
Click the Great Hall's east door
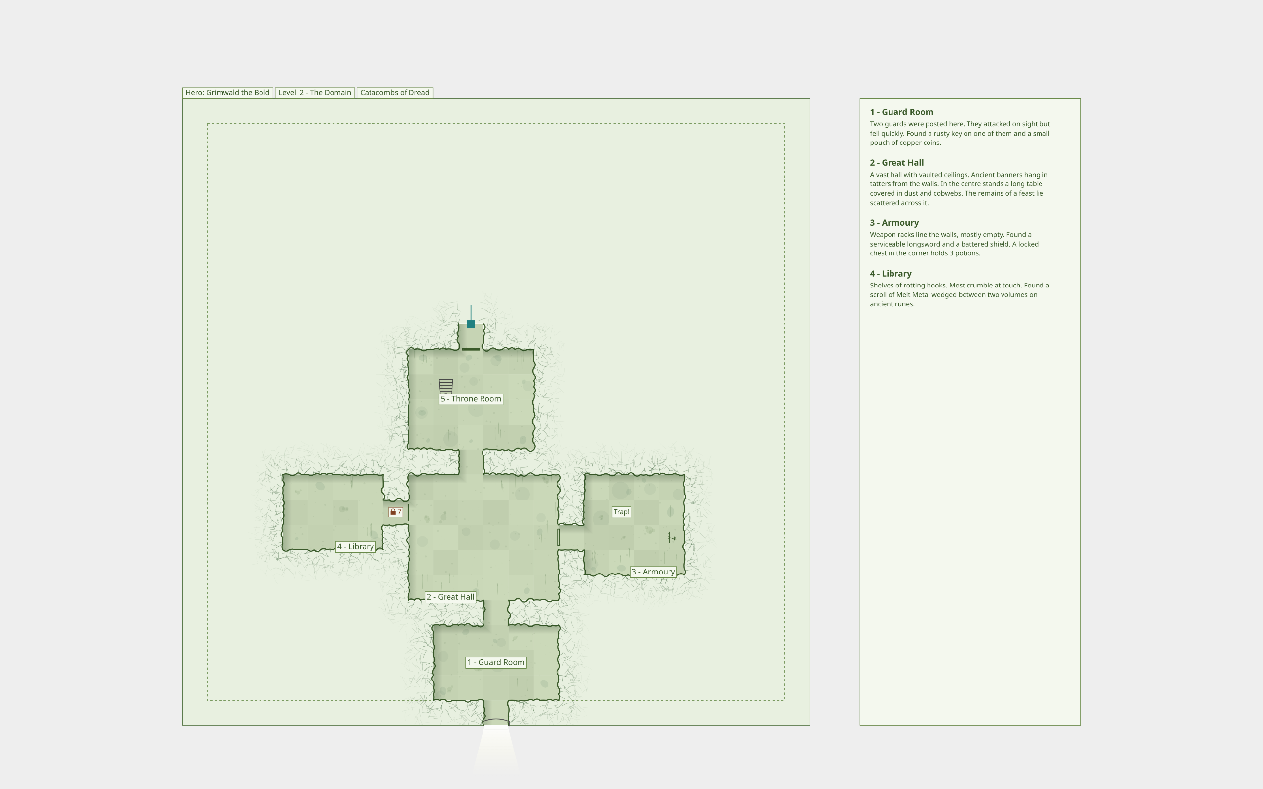(x=559, y=538)
